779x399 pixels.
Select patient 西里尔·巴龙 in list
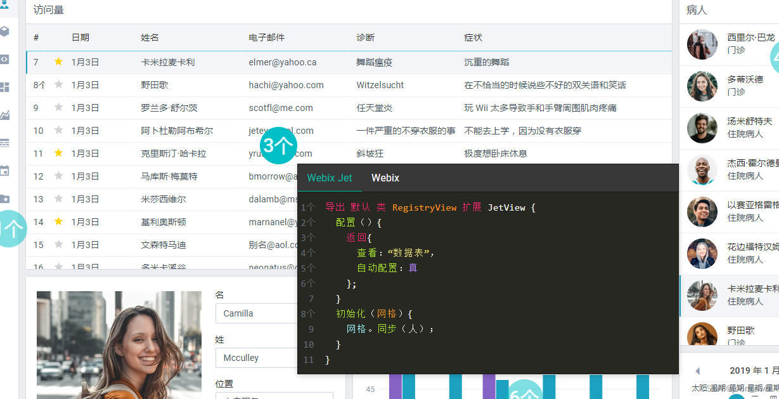click(729, 44)
